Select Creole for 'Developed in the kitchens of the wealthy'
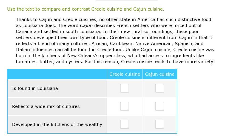The image size is (225, 137). [124, 124]
